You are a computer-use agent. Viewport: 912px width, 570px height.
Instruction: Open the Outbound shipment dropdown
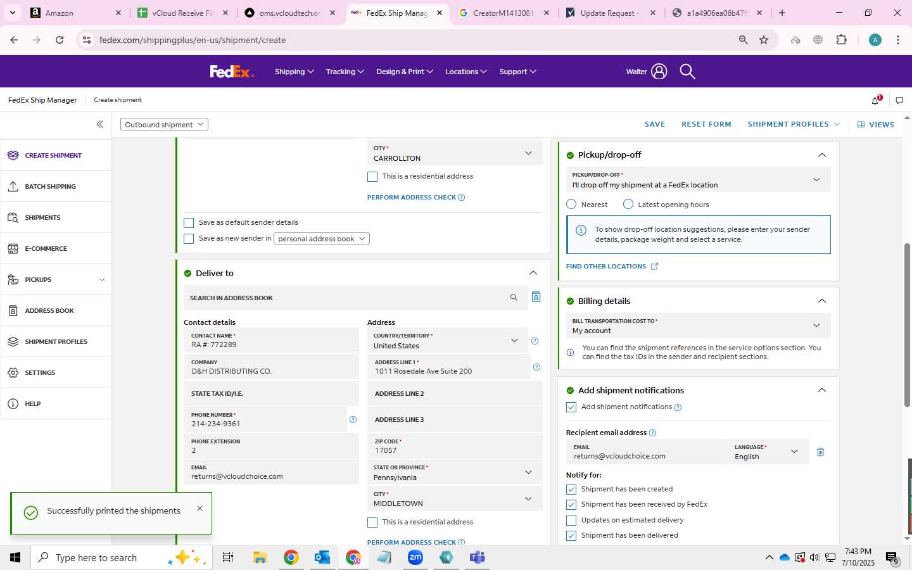pyautogui.click(x=164, y=124)
